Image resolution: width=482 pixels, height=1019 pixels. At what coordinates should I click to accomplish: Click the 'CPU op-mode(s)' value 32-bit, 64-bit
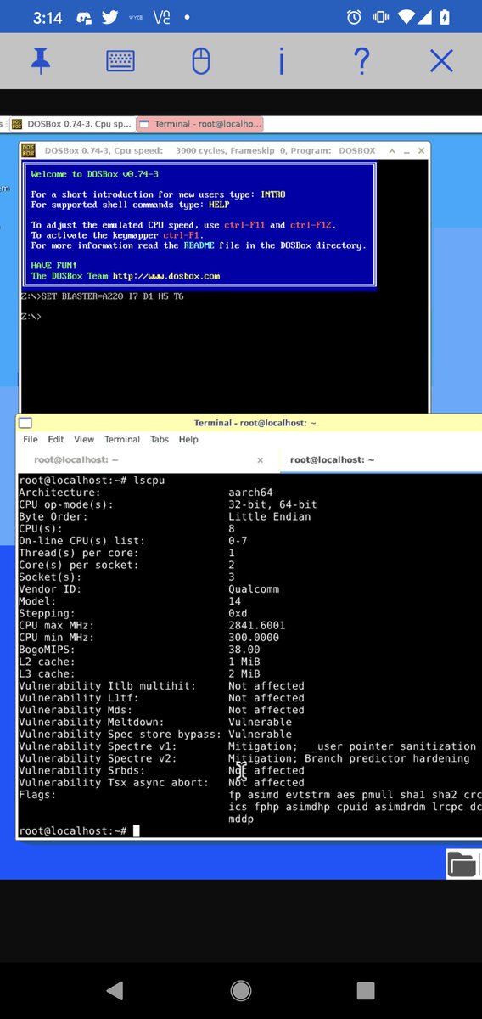pyautogui.click(x=272, y=504)
